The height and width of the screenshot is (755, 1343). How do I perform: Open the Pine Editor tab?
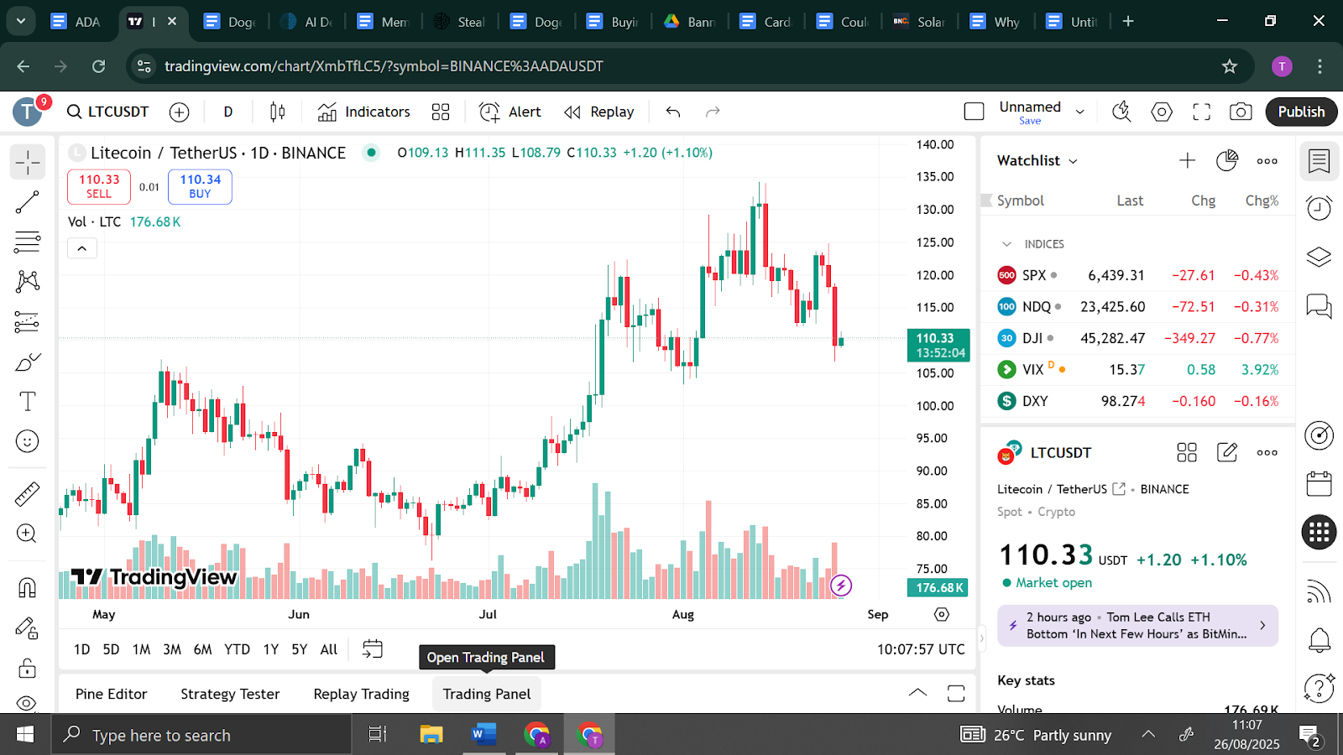click(x=112, y=694)
